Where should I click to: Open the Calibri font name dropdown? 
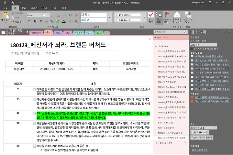click(x=42, y=15)
